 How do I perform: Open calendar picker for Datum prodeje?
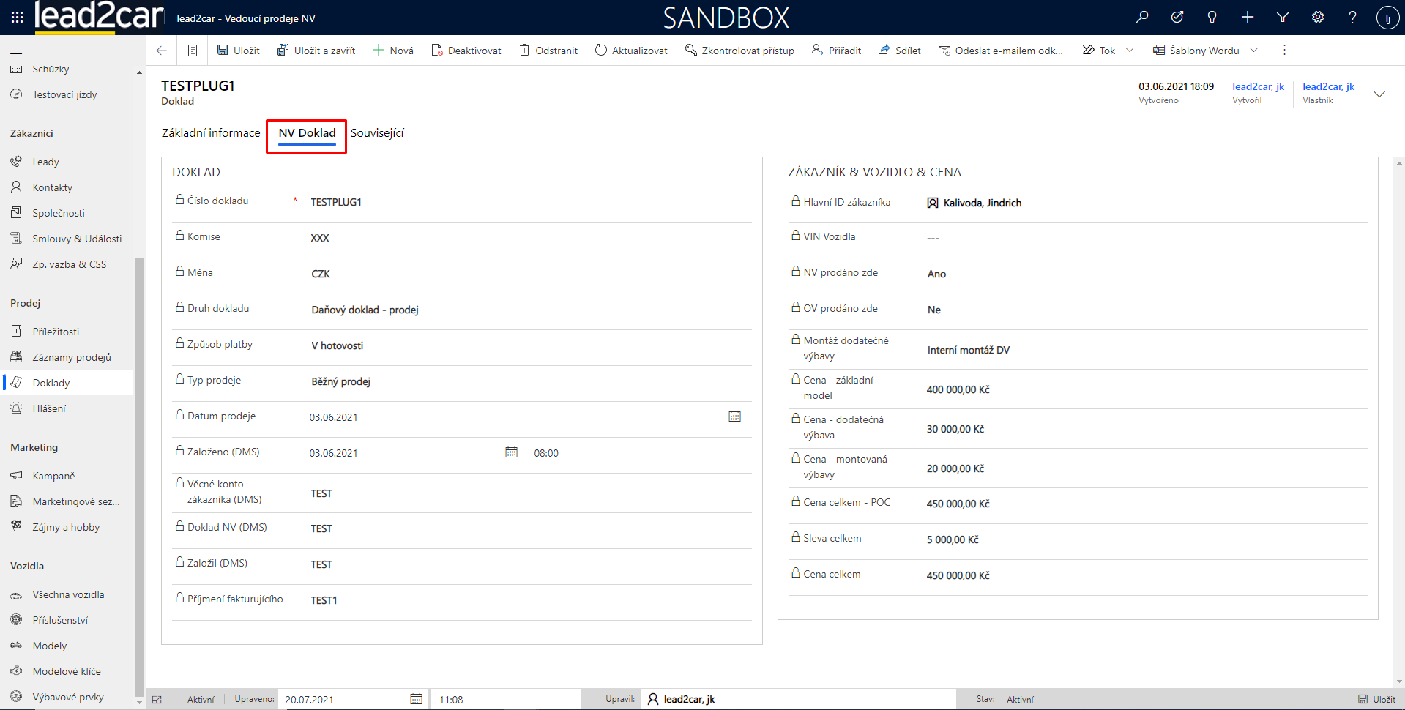pyautogui.click(x=734, y=416)
